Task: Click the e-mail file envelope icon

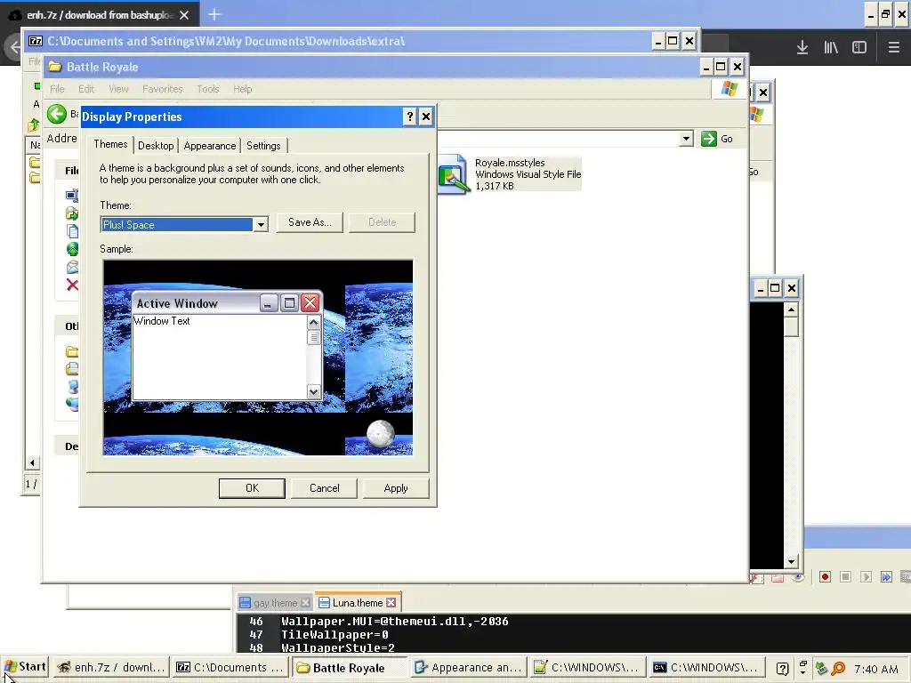Action: click(x=72, y=267)
